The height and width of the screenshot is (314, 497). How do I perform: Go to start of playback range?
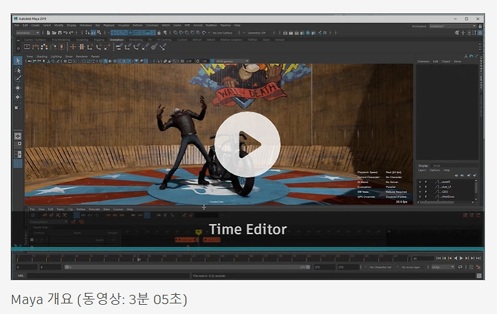click(x=439, y=258)
